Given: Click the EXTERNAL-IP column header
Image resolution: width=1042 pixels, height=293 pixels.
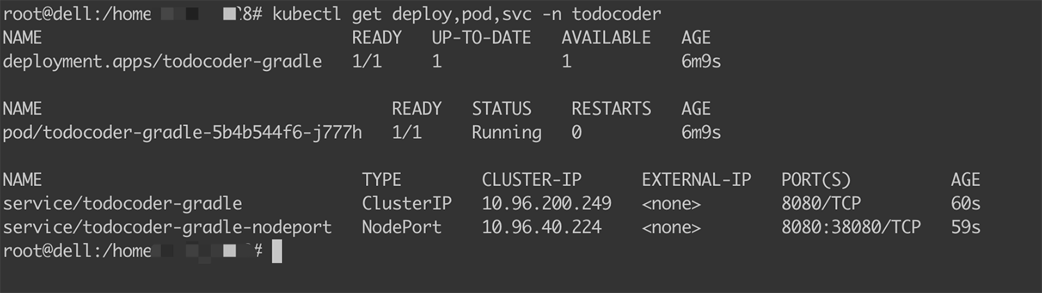Looking at the screenshot, I should tap(697, 180).
